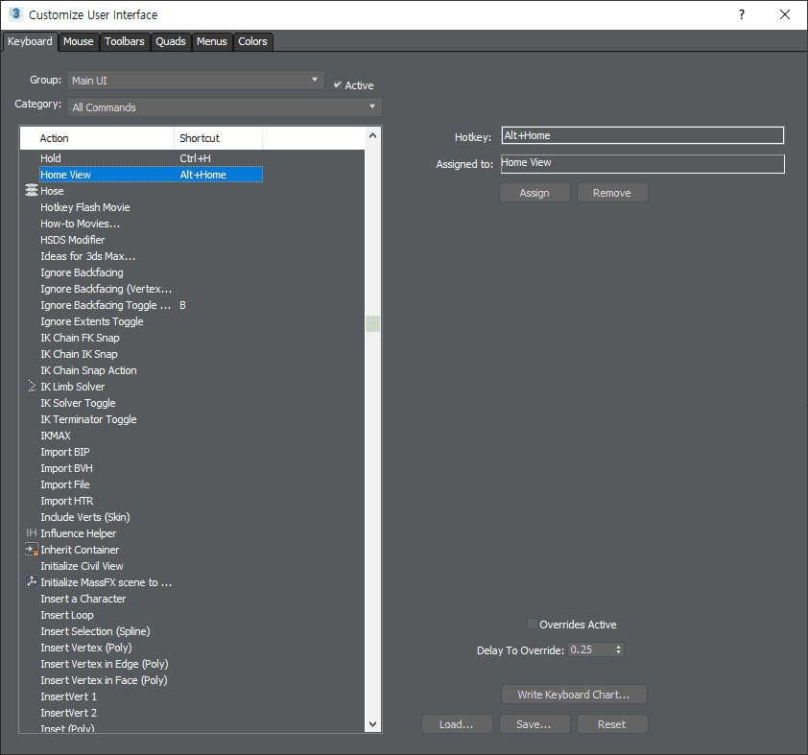Screen dimensions: 808x755
Task: Open the Group dropdown showing Main UI
Action: pos(196,81)
